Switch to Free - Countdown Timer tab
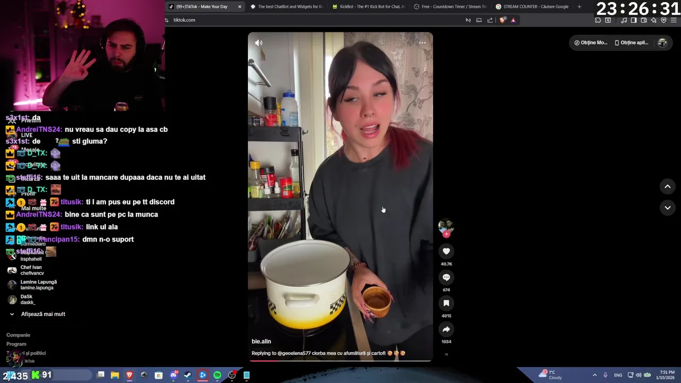Screen dimensions: 681x383 (450, 6)
